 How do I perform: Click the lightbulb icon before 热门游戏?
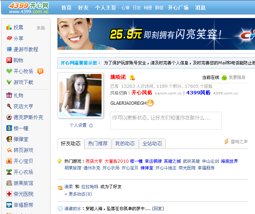point(60,161)
